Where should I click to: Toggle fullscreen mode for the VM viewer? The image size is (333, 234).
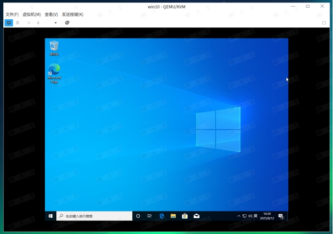(x=324, y=23)
